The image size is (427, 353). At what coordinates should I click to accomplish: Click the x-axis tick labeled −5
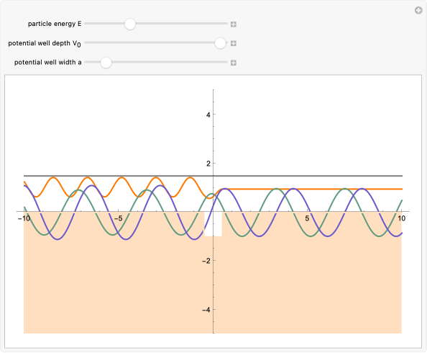[x=118, y=218]
